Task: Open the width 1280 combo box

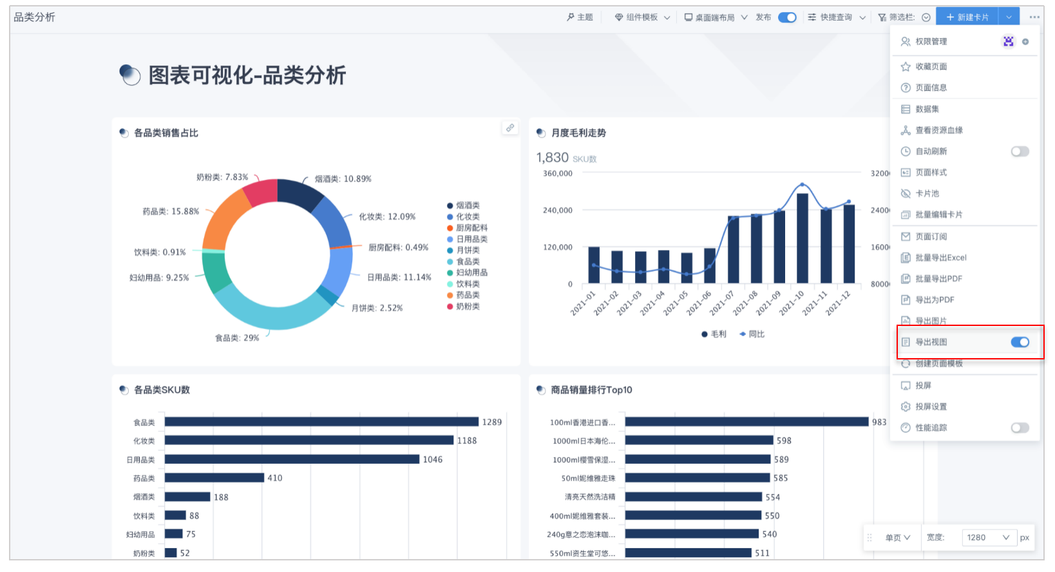Action: (x=988, y=538)
